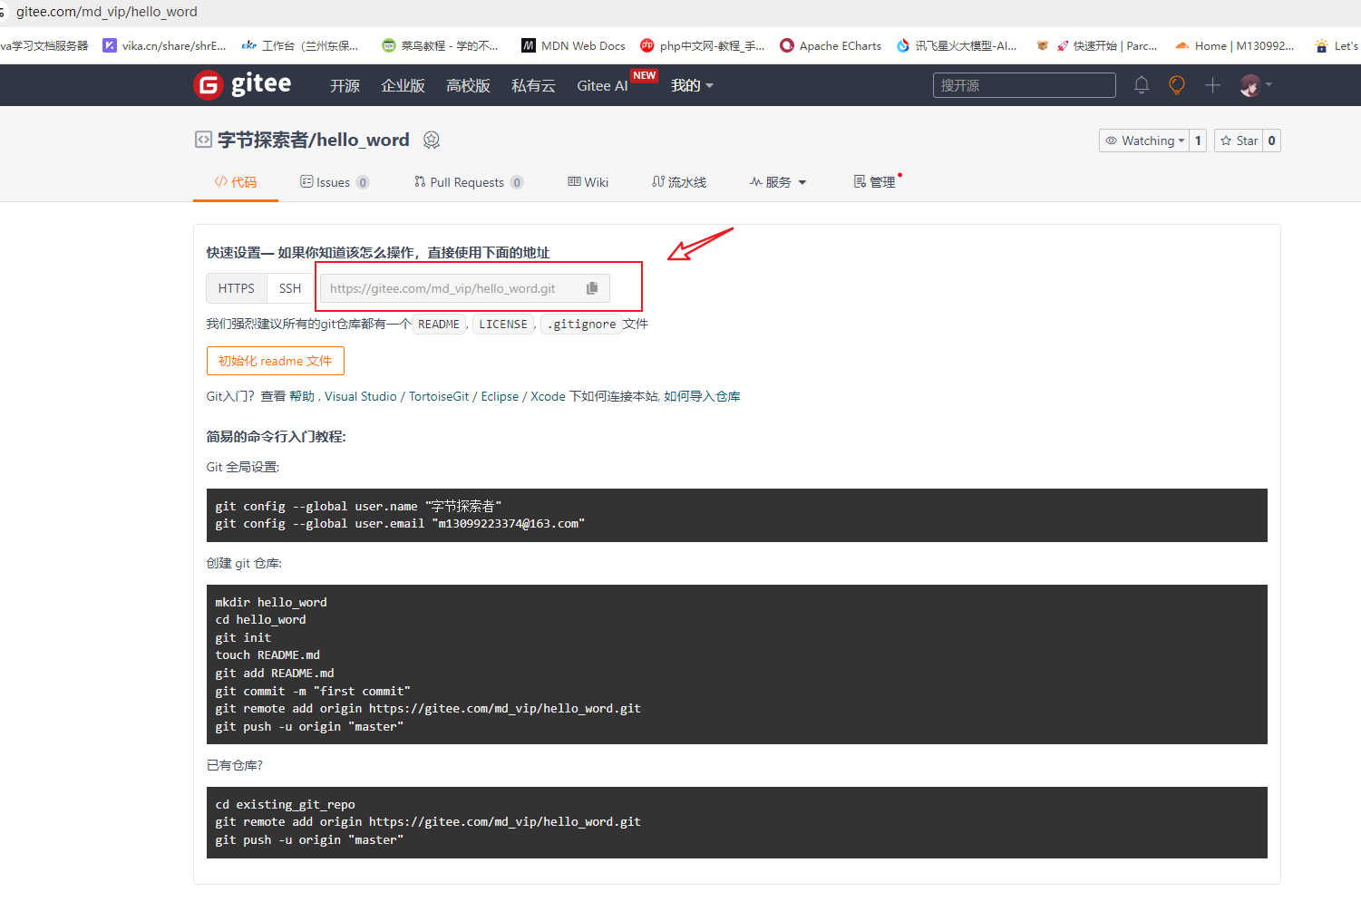Open the 代码 tab
The height and width of the screenshot is (921, 1361).
click(x=236, y=182)
